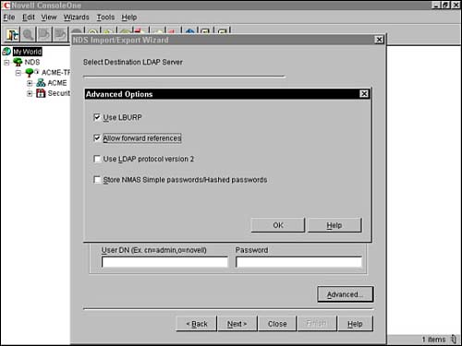The image size is (462, 346).
Task: Open the Edit menu
Action: click(x=29, y=18)
